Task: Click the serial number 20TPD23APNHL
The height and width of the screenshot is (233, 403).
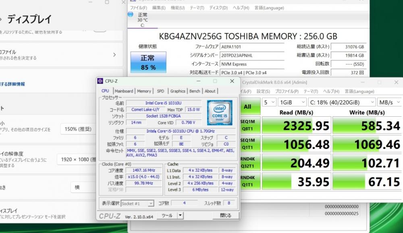Action: [x=252, y=56]
